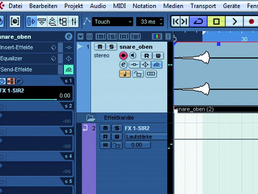The image size is (258, 194).
Task: Open the Audio menu
Action: (x=98, y=6)
